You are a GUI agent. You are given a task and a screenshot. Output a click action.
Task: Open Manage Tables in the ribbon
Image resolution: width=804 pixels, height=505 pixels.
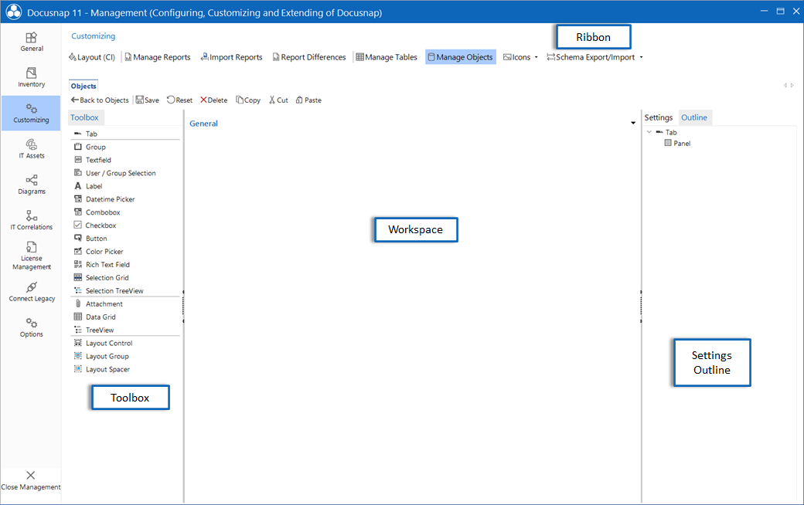tap(386, 56)
